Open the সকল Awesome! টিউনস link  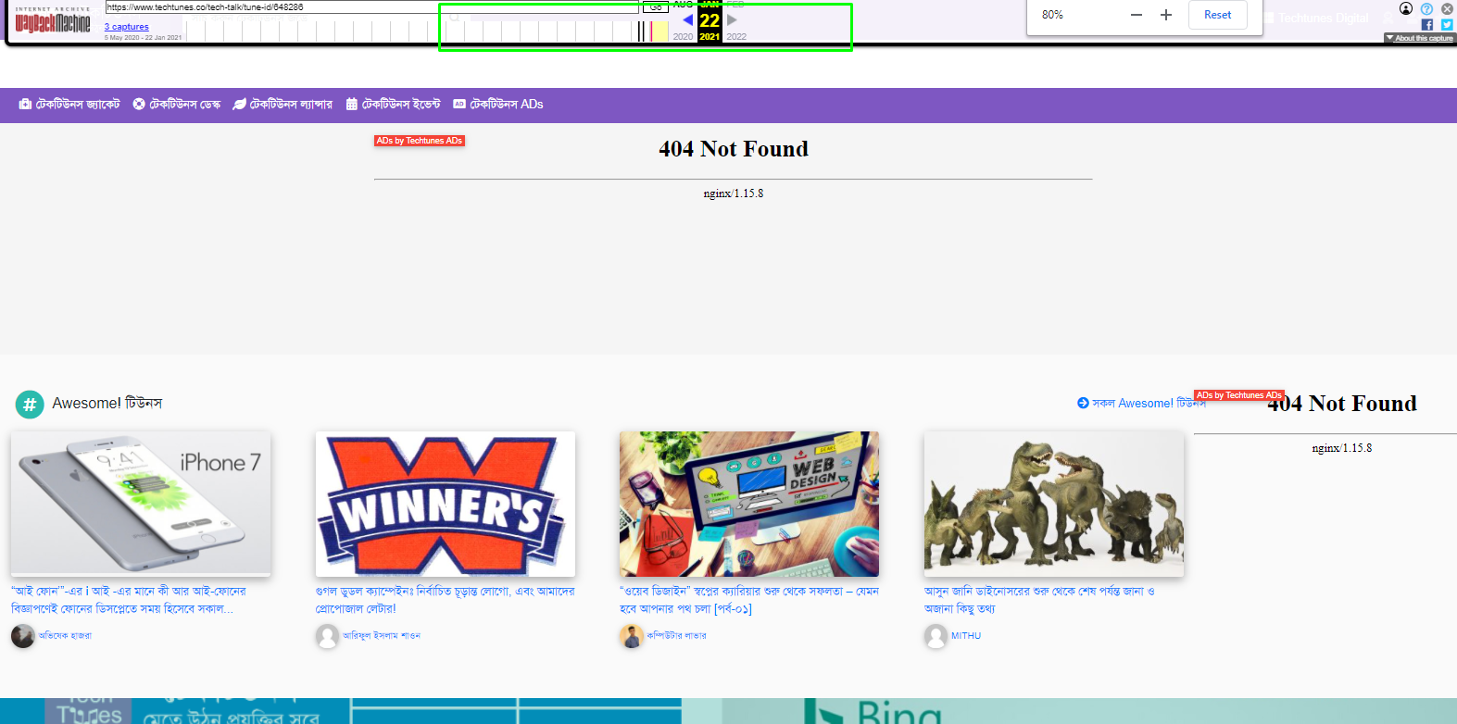[x=1142, y=404]
